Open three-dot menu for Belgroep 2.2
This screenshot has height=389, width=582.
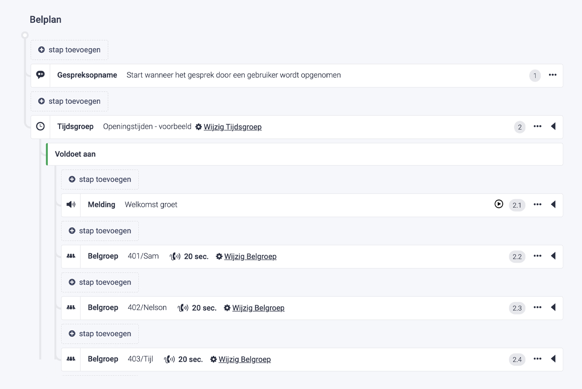point(537,256)
